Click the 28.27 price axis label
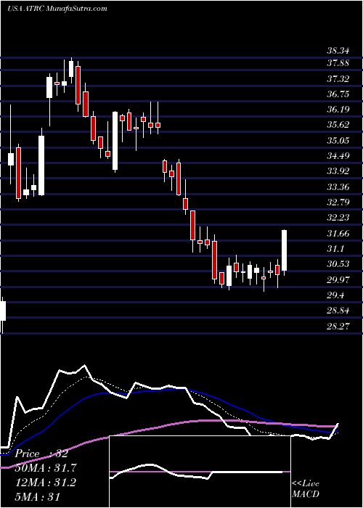The height and width of the screenshot is (508, 363). pos(338,326)
